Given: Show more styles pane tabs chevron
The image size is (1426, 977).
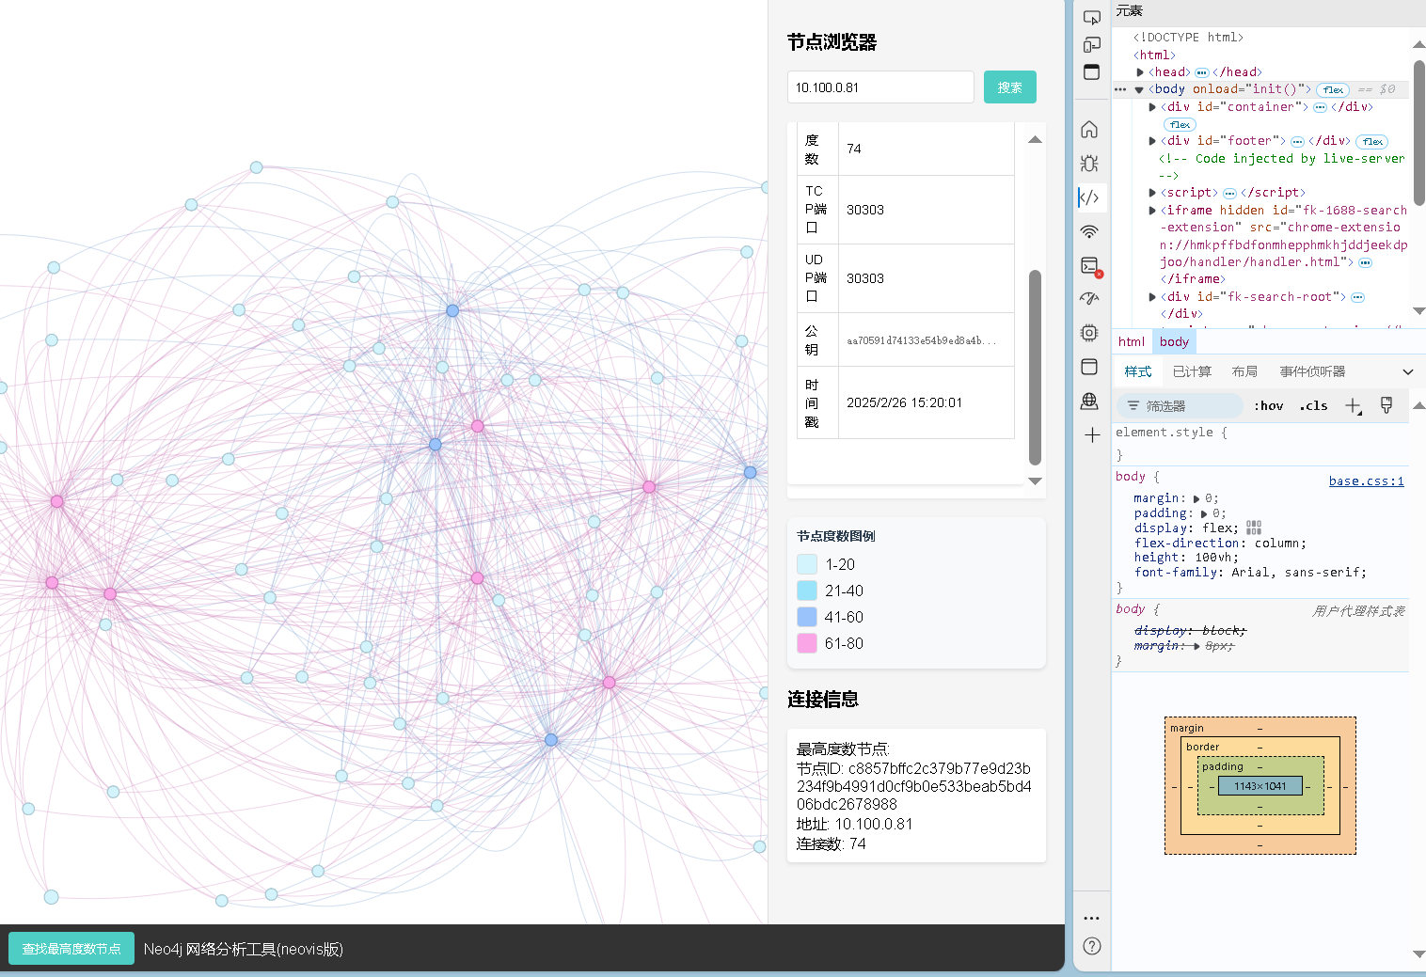Looking at the screenshot, I should coord(1408,371).
